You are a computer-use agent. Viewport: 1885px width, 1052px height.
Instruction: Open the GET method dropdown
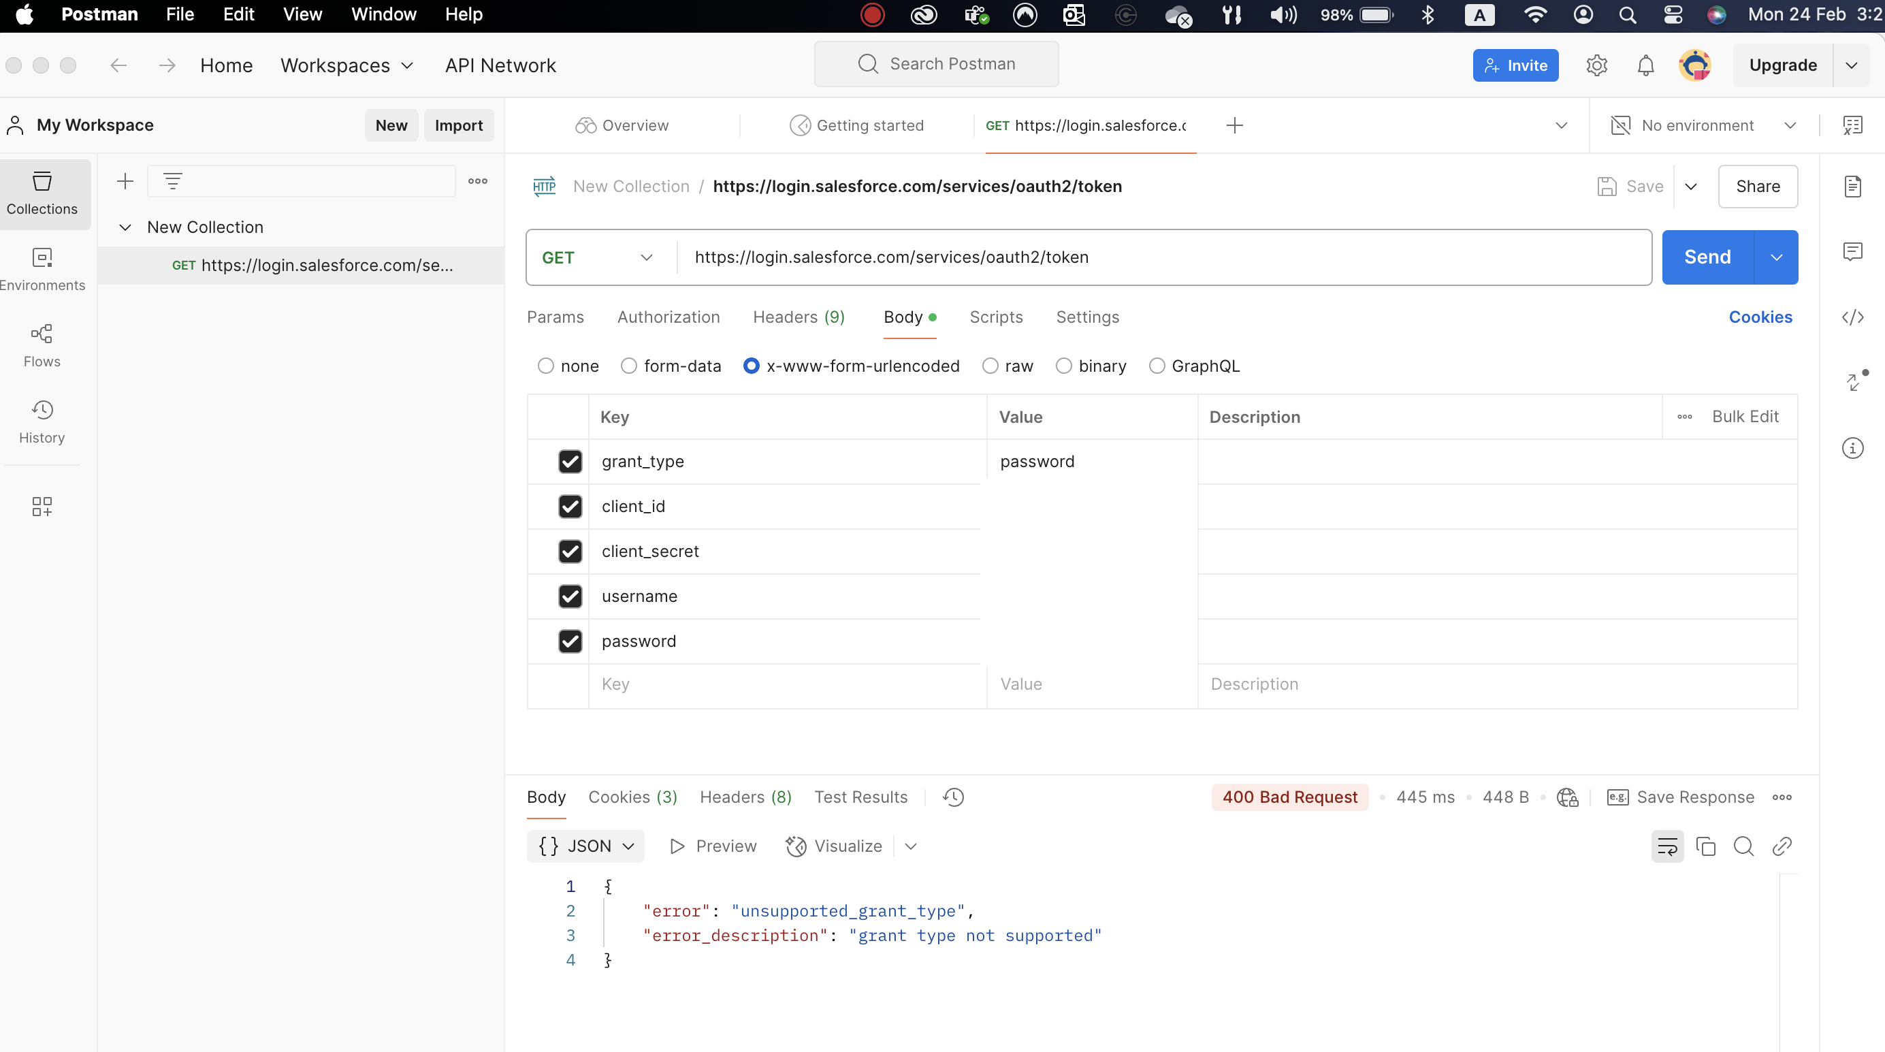596,257
